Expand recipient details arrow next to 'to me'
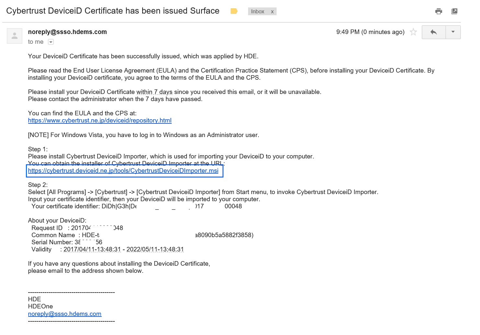 (51, 42)
